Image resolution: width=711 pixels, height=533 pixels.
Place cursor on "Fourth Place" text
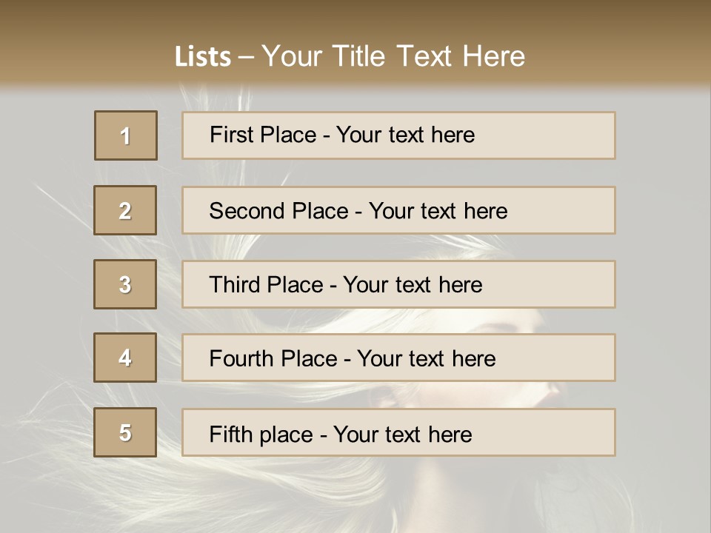tap(273, 359)
